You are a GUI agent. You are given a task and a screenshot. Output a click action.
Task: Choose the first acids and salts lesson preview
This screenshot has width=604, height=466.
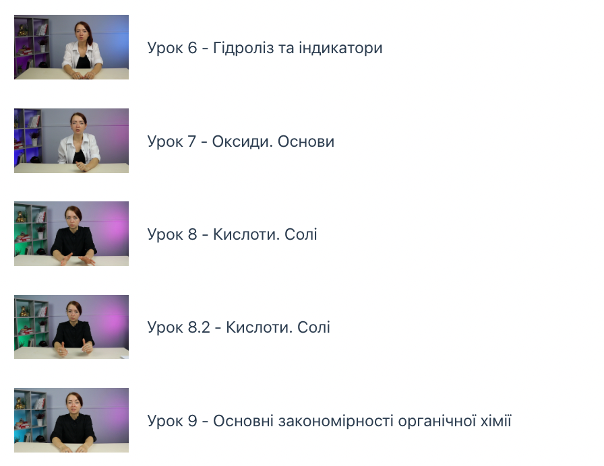point(71,234)
